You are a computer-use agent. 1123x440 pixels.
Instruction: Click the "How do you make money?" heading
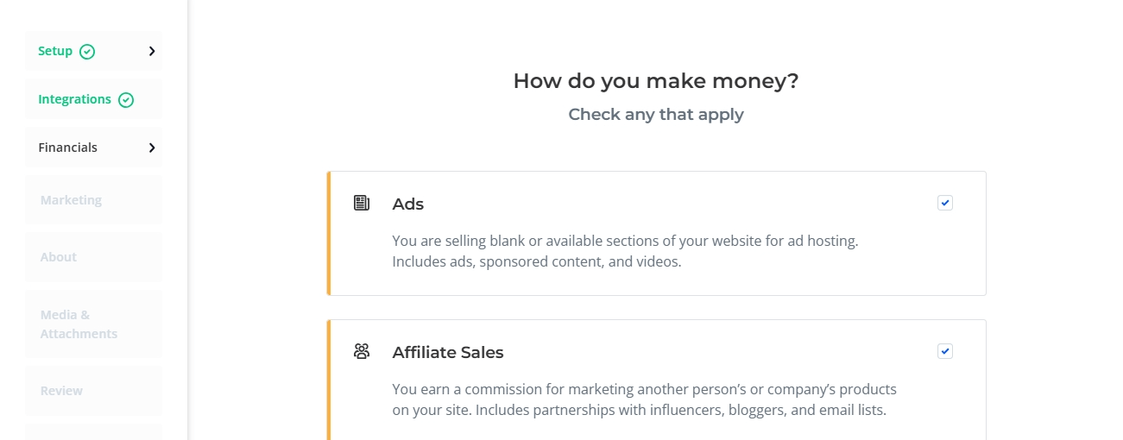point(656,81)
